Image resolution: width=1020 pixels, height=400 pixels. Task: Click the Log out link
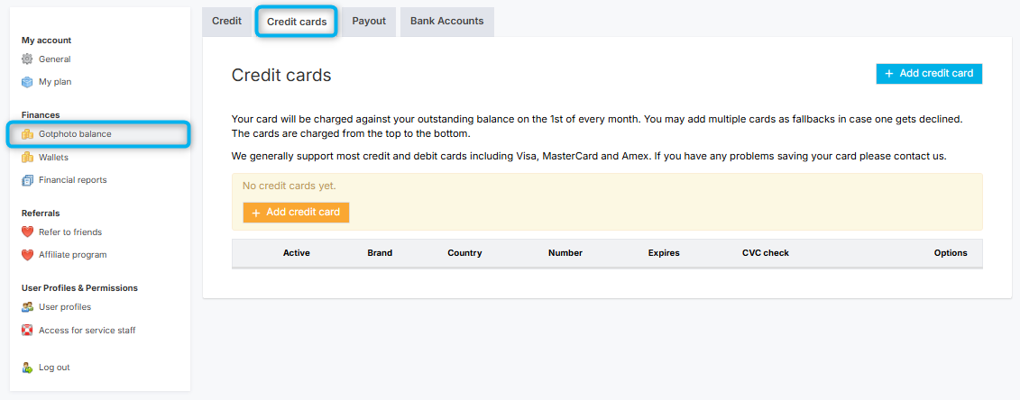coord(54,368)
